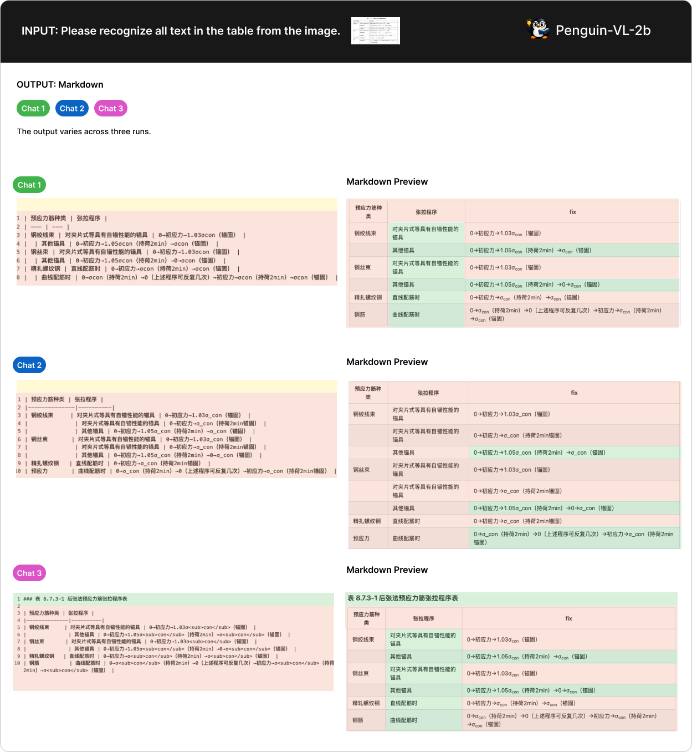
Task: Click the Markdown Preview heading beside Chat 3
Action: click(387, 570)
